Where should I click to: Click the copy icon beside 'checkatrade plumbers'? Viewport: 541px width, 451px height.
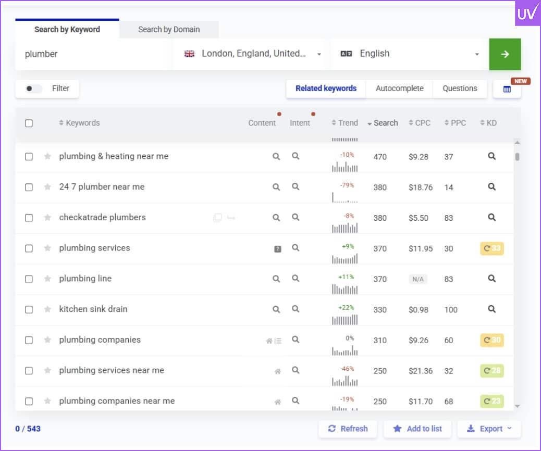coord(217,218)
